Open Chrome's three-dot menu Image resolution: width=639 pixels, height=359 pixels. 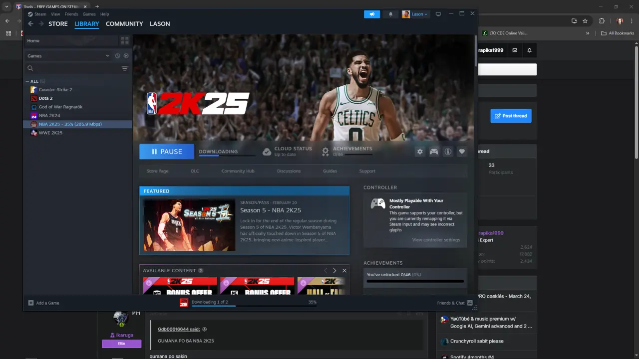point(632,21)
